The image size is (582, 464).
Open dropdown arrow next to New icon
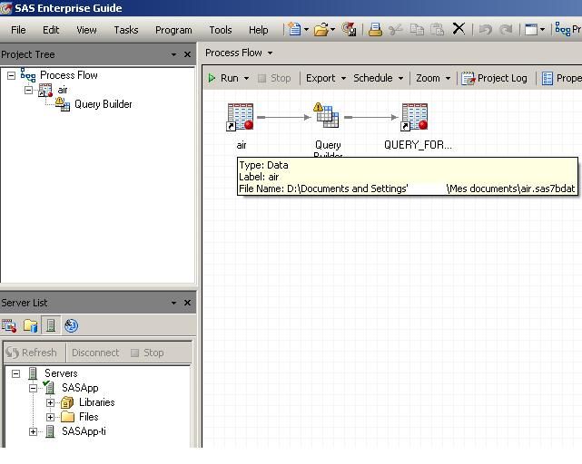click(x=306, y=29)
